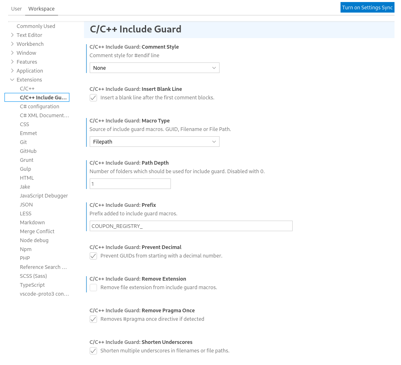Viewport: 401px width, 365px height.
Task: Expand the Features settings section
Action: point(27,62)
